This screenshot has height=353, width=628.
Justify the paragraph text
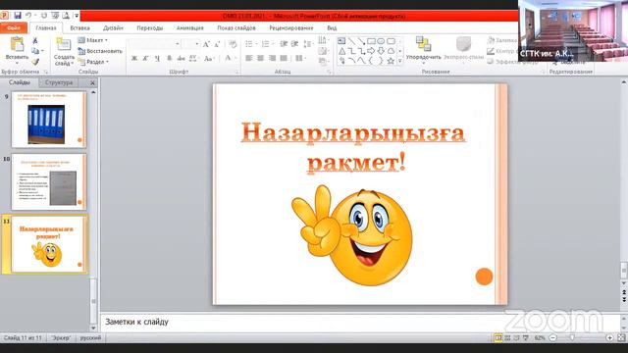coord(284,59)
